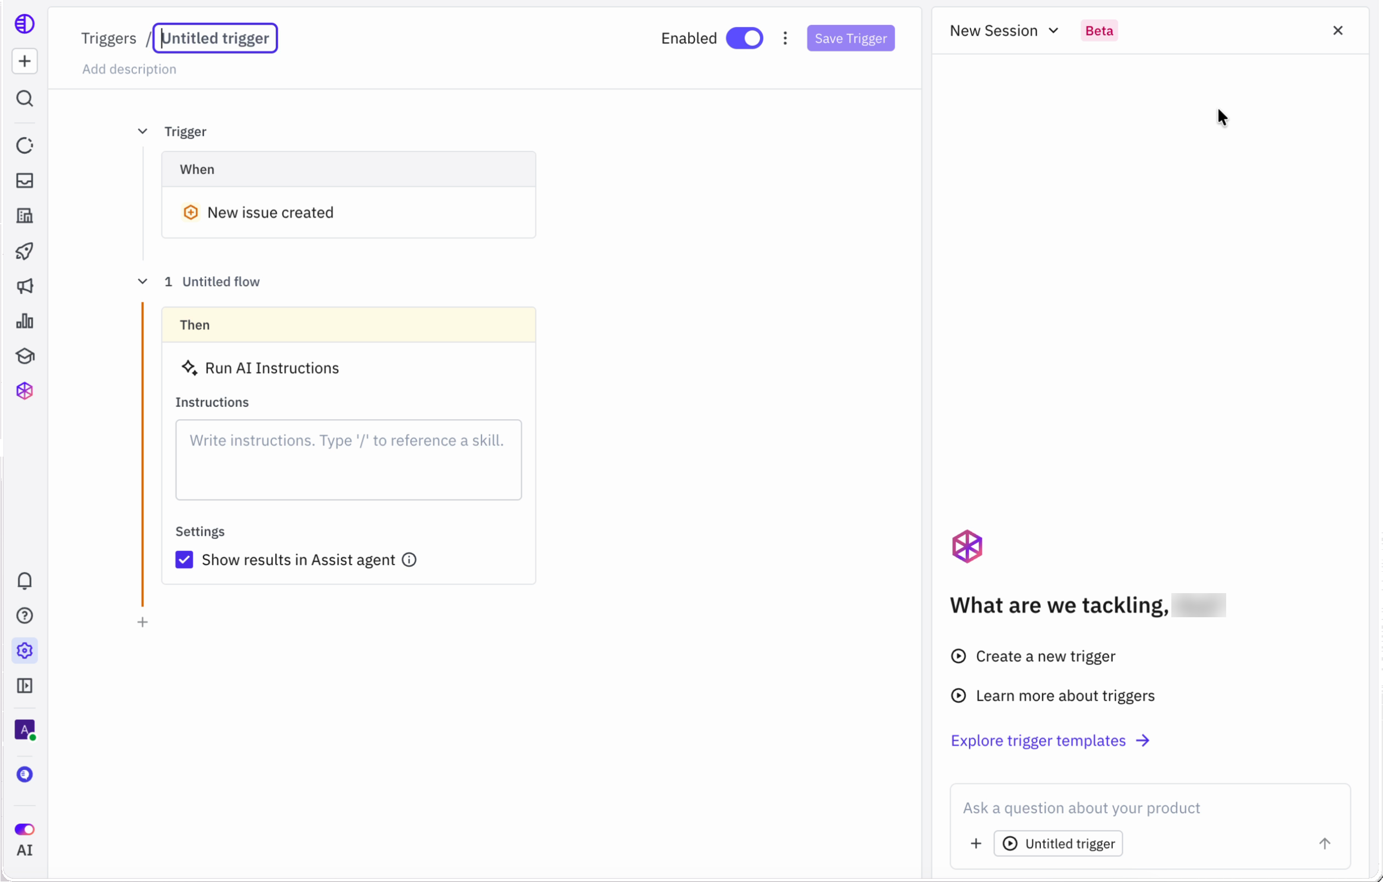Open the help question mark icon
Image resolution: width=1383 pixels, height=882 pixels.
tap(25, 616)
